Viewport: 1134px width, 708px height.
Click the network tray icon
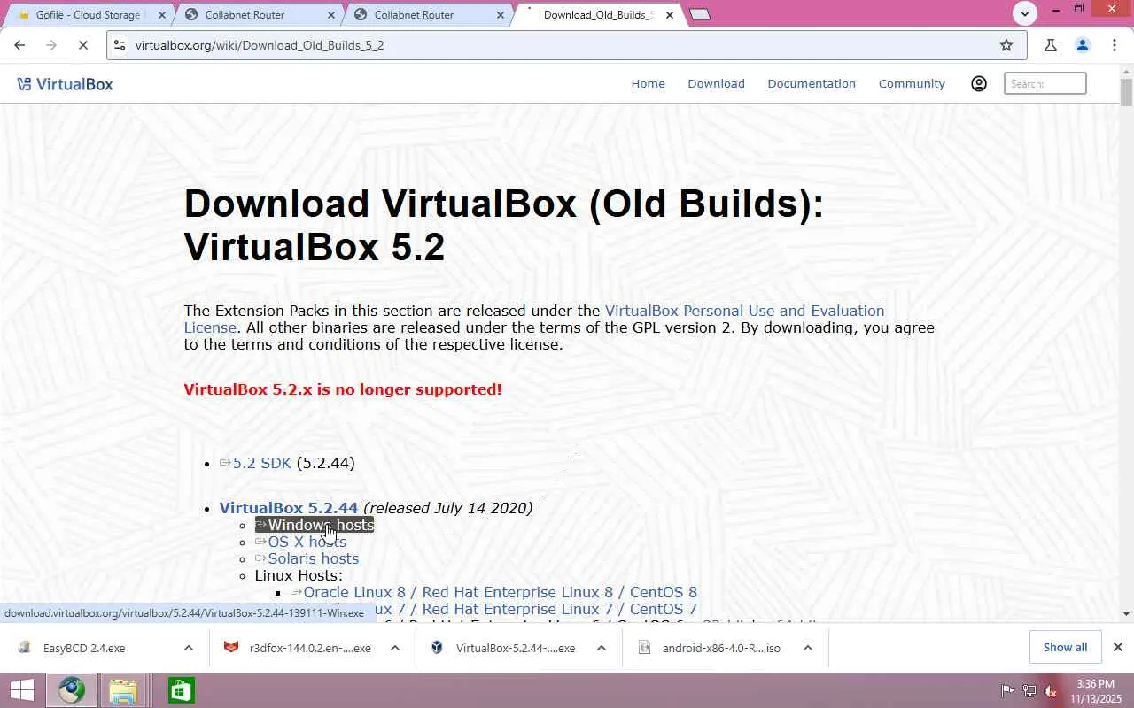click(x=1029, y=691)
